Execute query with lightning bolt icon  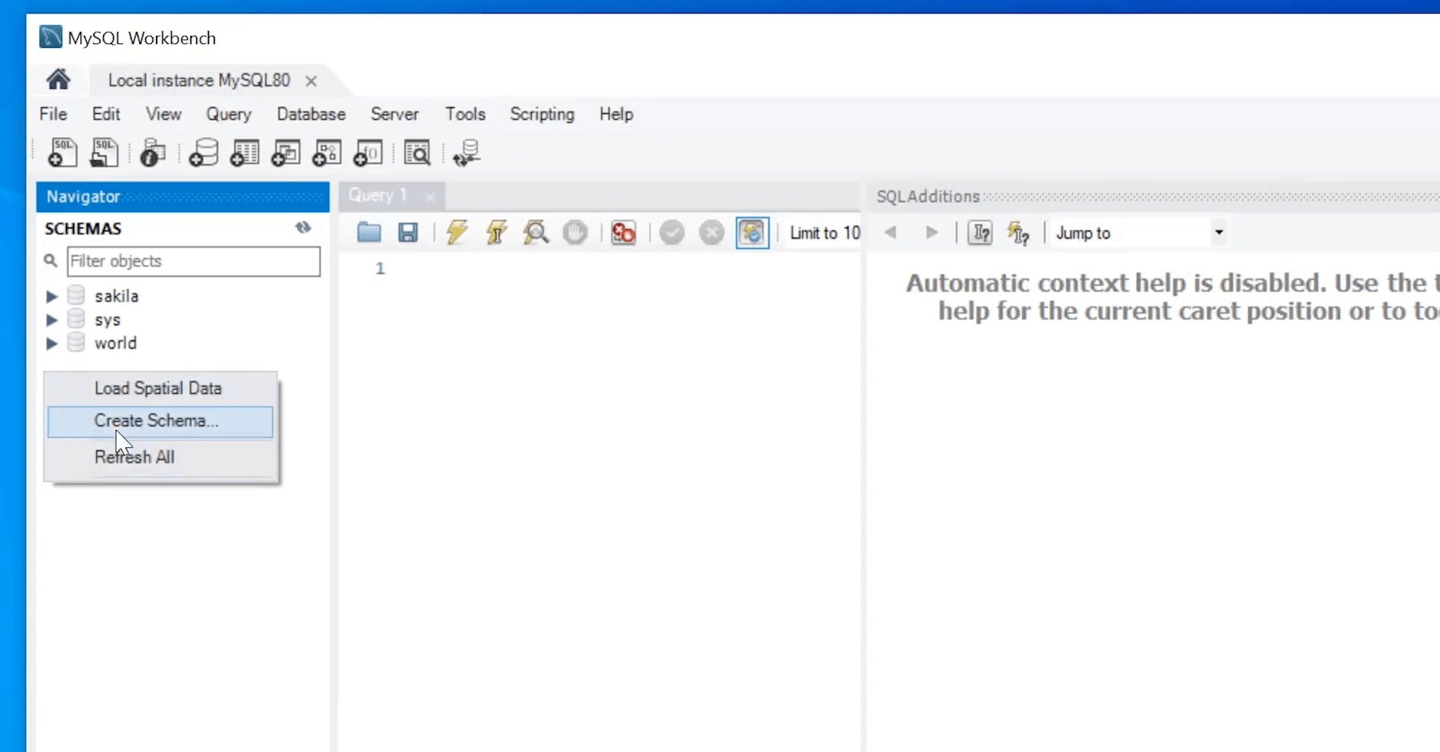(x=457, y=233)
